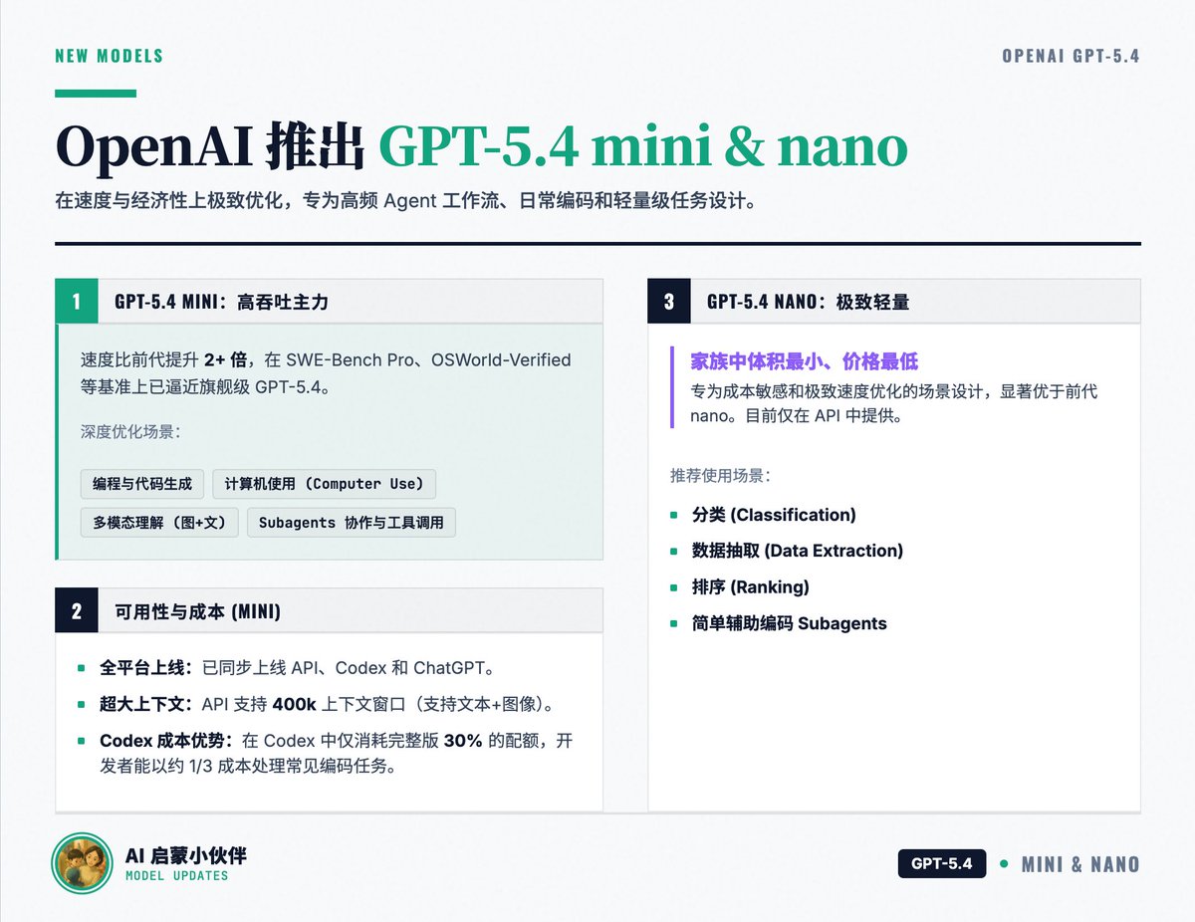Click the list item 简单辅助编码 Subagents

[790, 623]
